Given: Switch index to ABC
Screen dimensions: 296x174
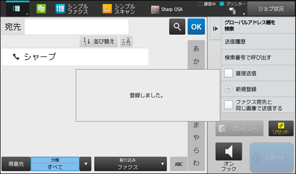Looking at the screenshot, I should tap(179, 164).
